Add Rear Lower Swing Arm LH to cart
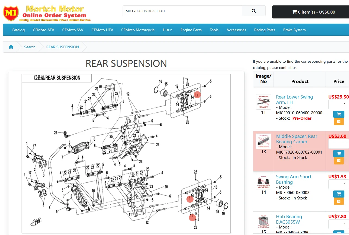 click(339, 114)
